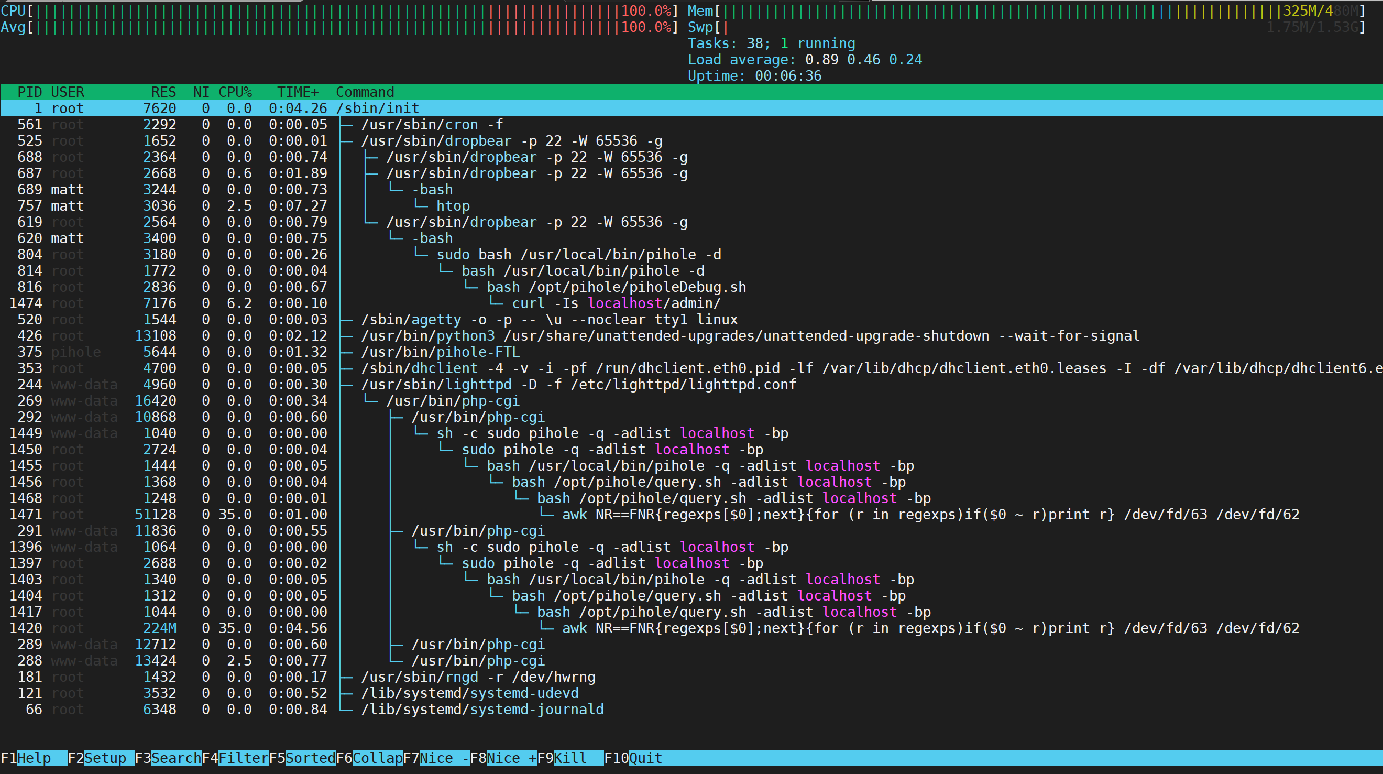Select the lighttpd process row

pos(691,385)
